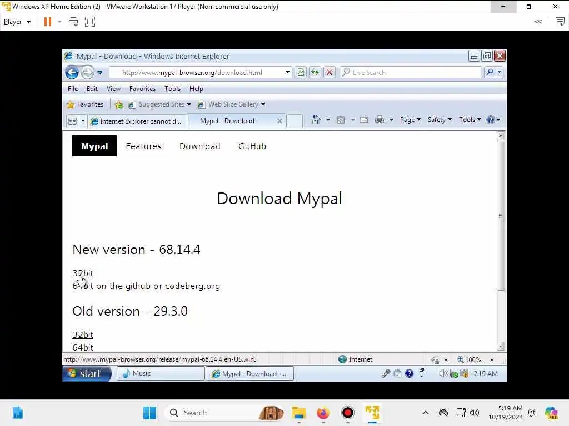The image size is (569, 426).
Task: Open the XP start button
Action: tap(87, 373)
